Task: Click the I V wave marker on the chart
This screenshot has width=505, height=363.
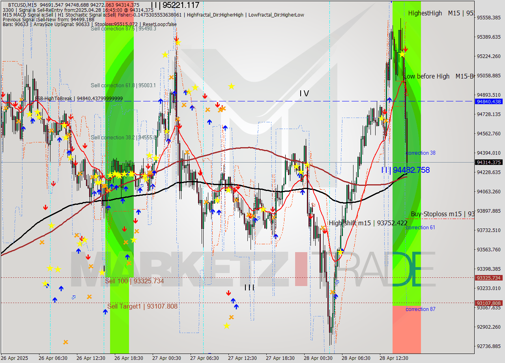Action: tap(304, 94)
